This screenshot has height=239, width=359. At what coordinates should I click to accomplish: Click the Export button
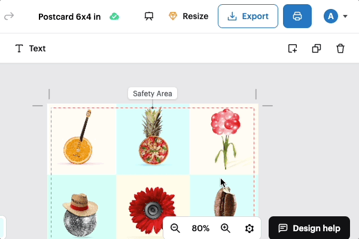click(248, 16)
